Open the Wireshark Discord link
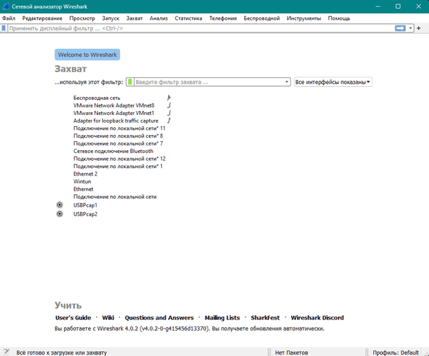Screen dimensions: 429x356 click(x=317, y=317)
